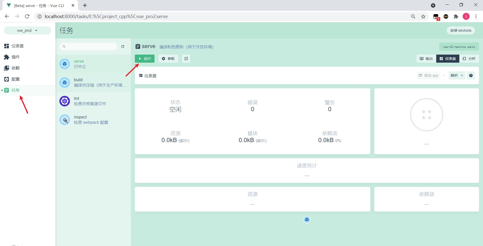This screenshot has width=483, height=246.
Task: Open the Chrome three-dot menu
Action: pyautogui.click(x=476, y=16)
